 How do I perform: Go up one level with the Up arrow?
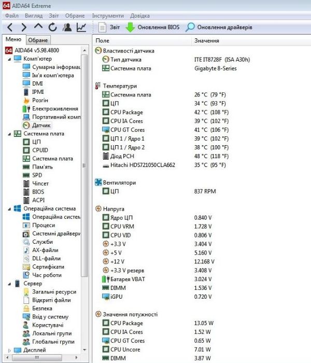(38, 26)
